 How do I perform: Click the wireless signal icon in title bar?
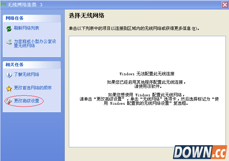4,4
